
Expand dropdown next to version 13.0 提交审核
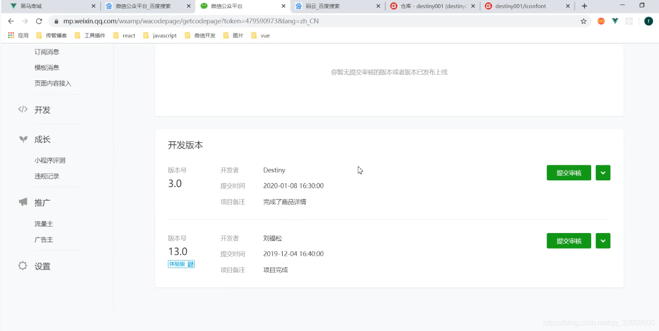603,241
